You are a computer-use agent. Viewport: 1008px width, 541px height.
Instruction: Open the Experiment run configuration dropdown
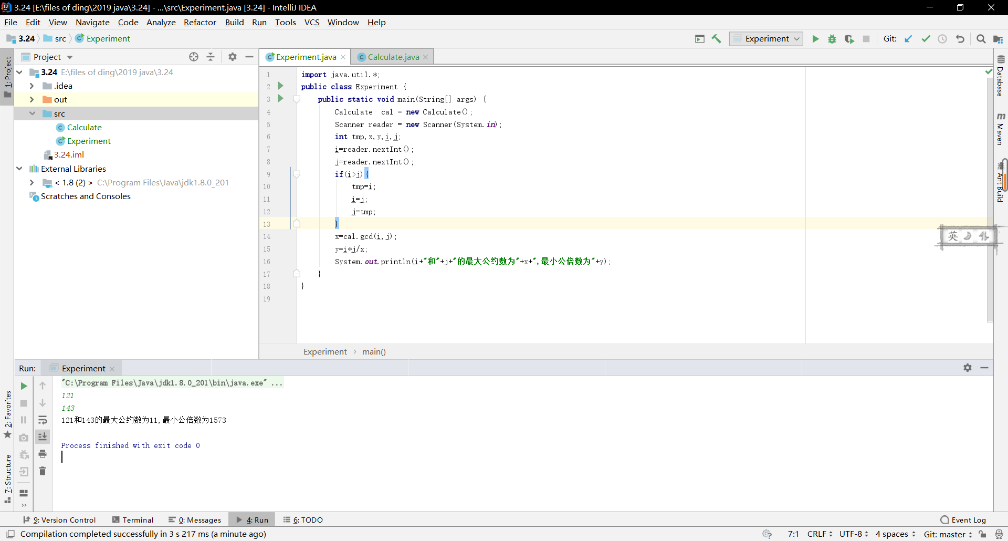click(x=766, y=39)
